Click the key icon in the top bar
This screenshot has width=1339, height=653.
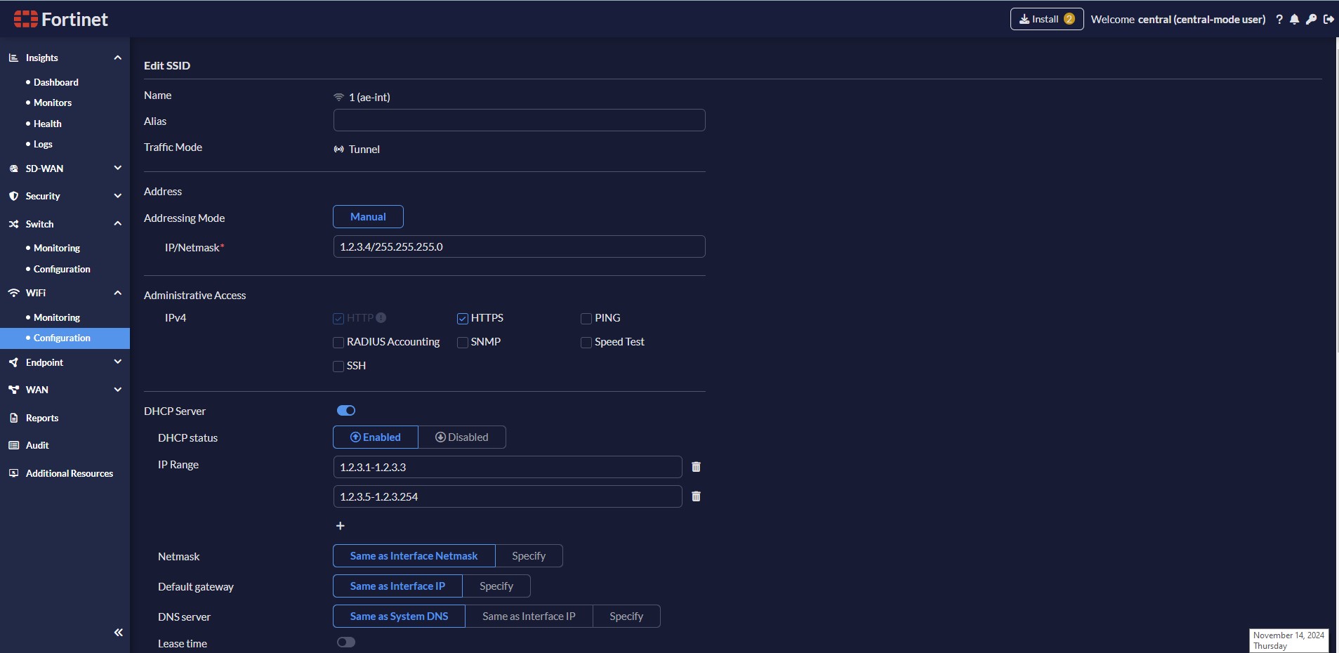click(x=1312, y=19)
